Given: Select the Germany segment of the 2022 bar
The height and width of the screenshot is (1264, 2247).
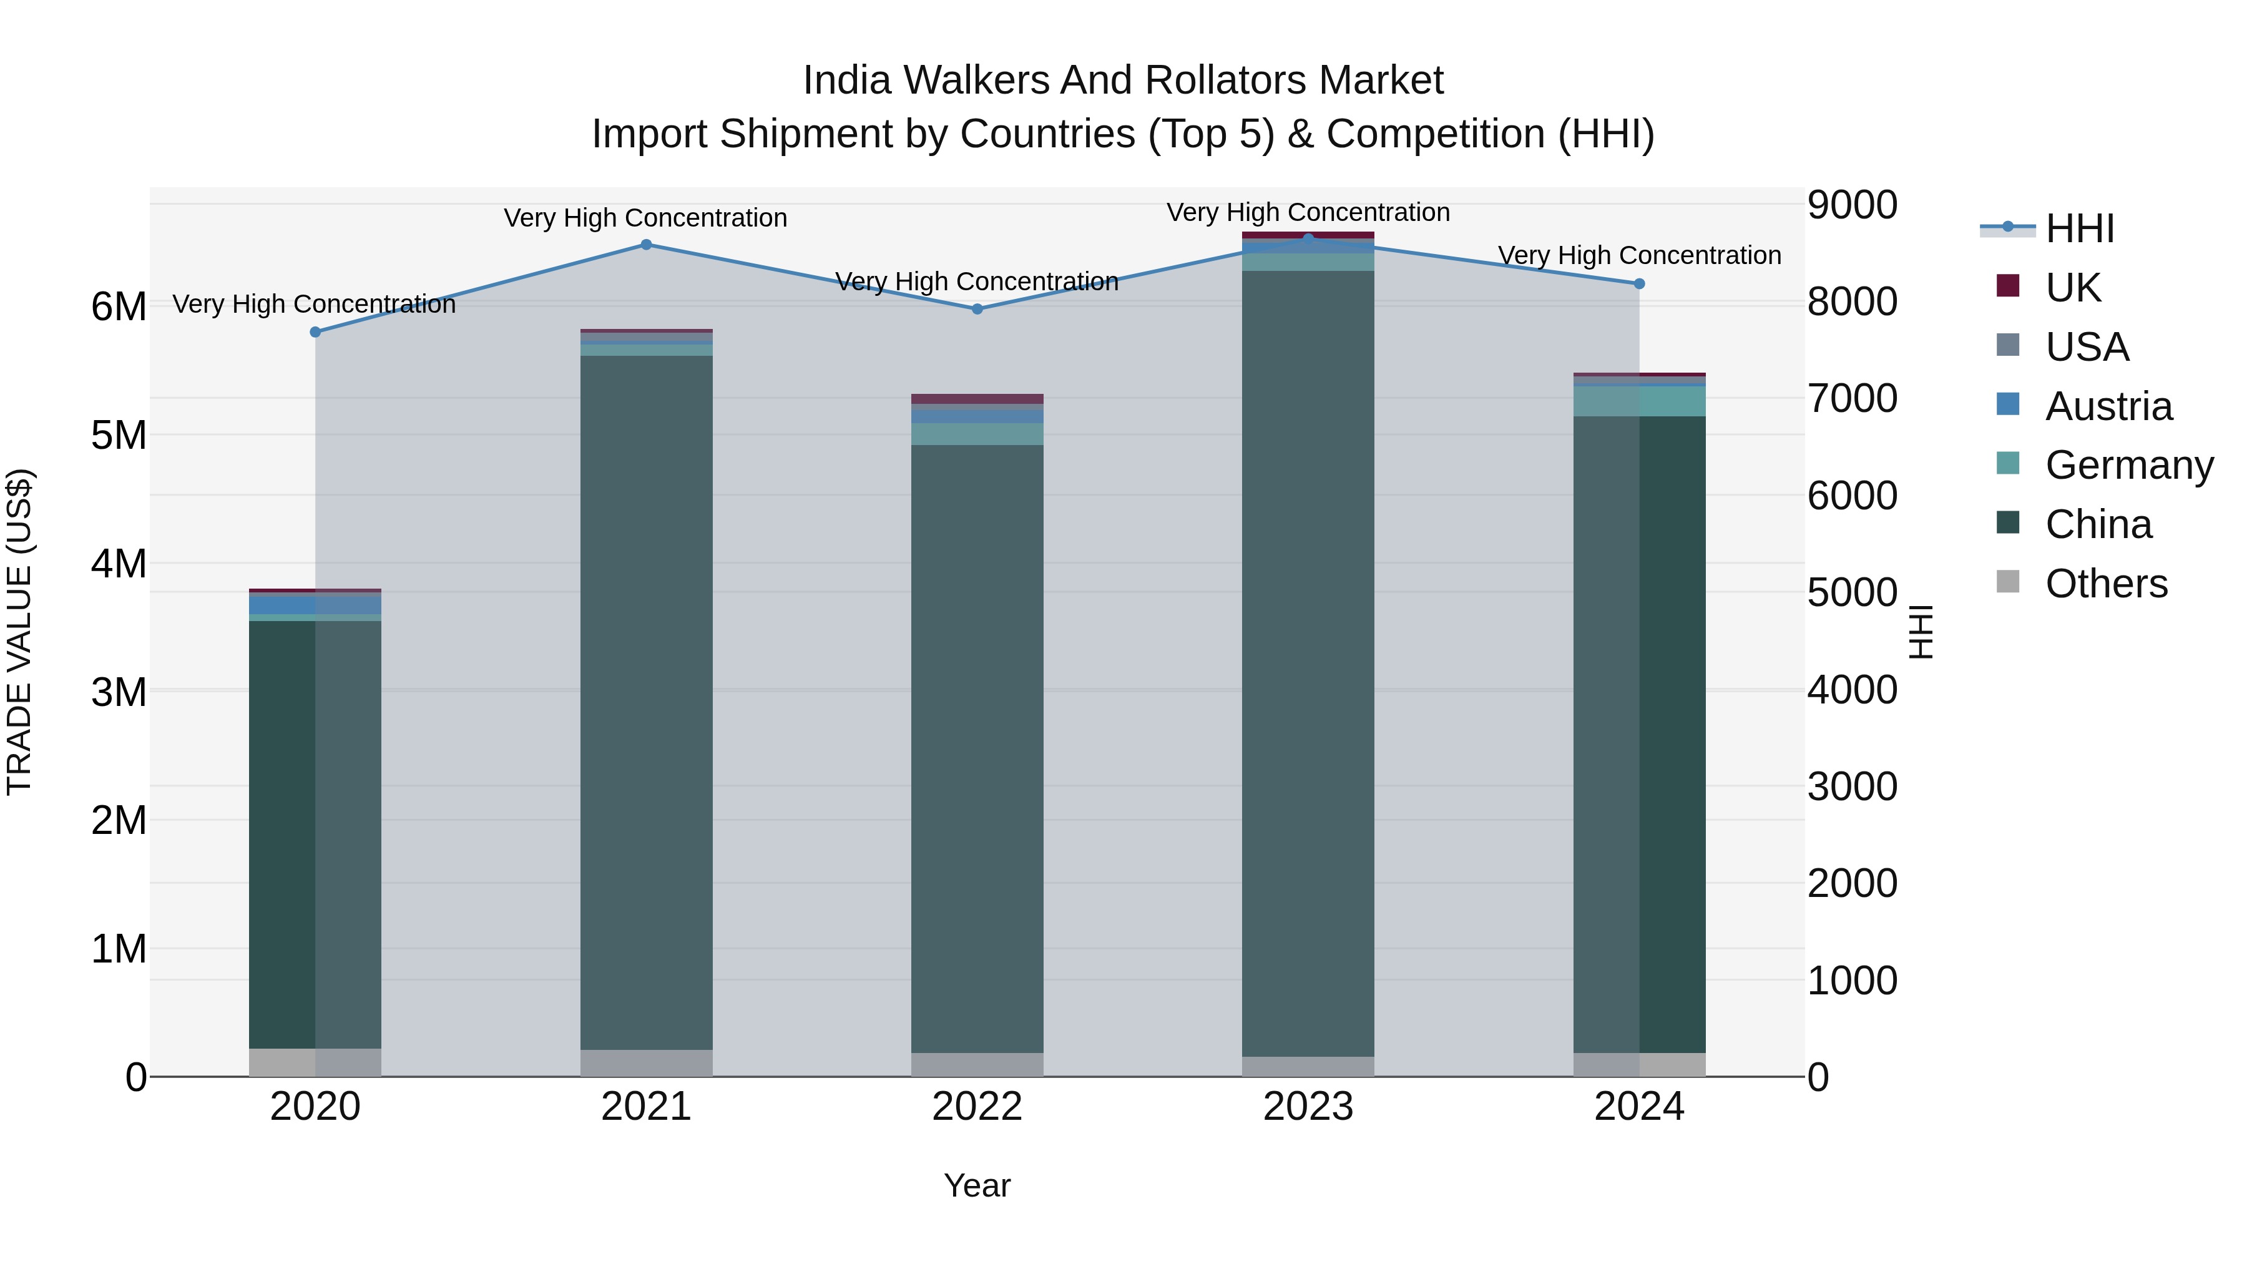Looking at the screenshot, I should (977, 434).
